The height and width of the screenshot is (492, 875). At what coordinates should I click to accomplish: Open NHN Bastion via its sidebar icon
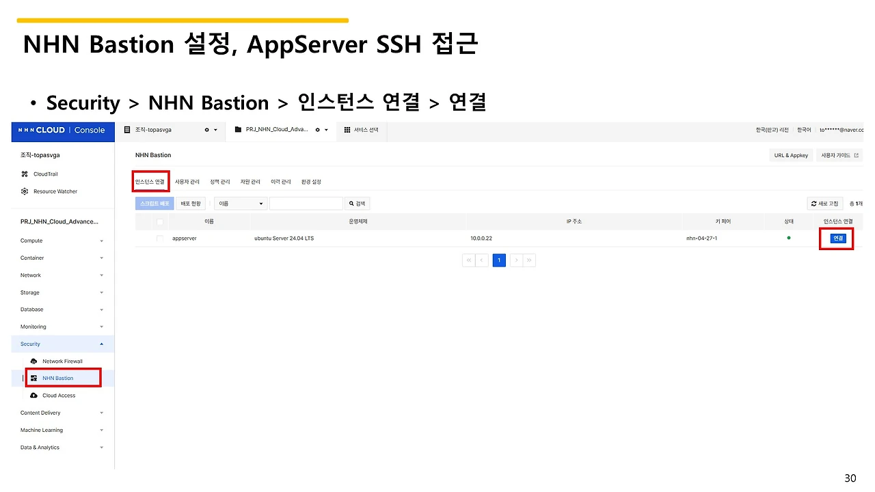(34, 378)
